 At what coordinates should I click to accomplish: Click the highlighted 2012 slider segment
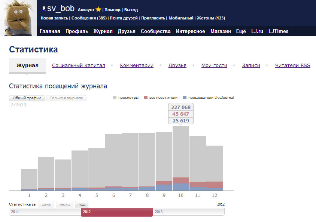pyautogui.click(x=117, y=212)
